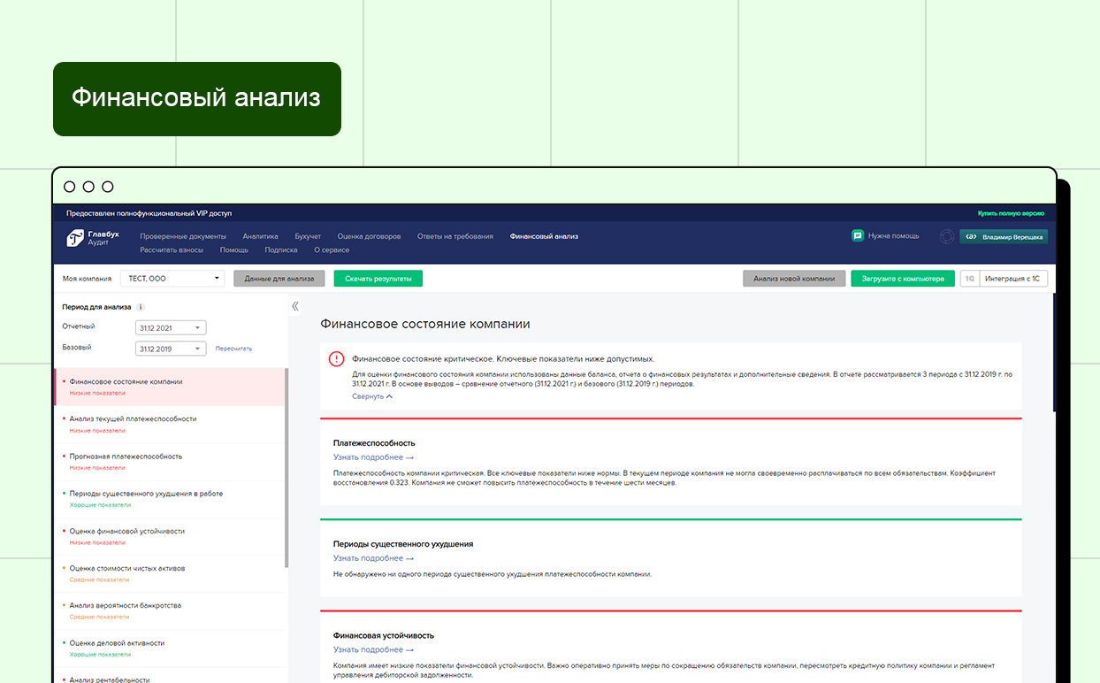Click Интеграция с 1С button

(x=1013, y=279)
